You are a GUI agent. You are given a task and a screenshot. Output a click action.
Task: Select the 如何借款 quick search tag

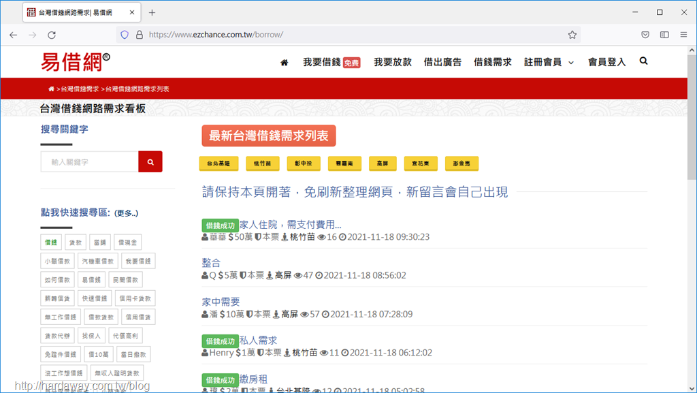pyautogui.click(x=57, y=280)
